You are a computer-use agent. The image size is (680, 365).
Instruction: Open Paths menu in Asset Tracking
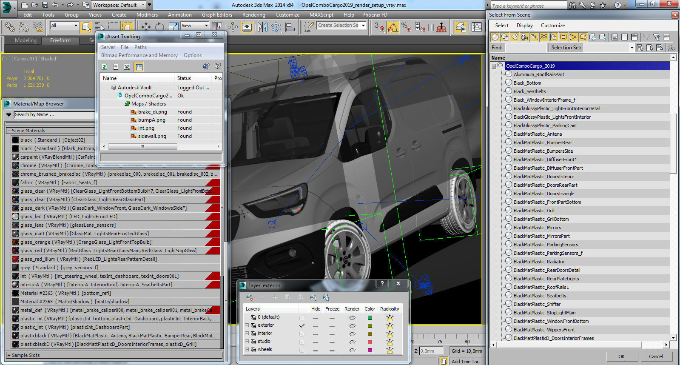[x=140, y=47]
